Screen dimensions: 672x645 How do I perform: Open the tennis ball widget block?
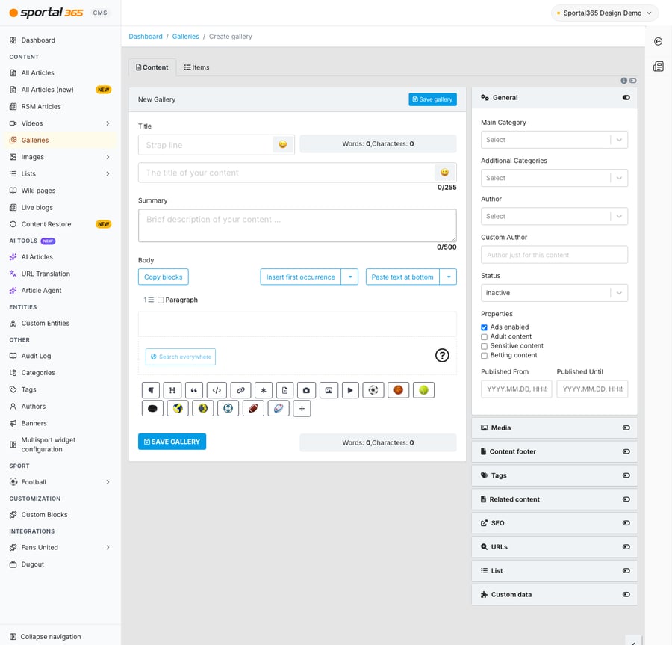[x=424, y=390]
